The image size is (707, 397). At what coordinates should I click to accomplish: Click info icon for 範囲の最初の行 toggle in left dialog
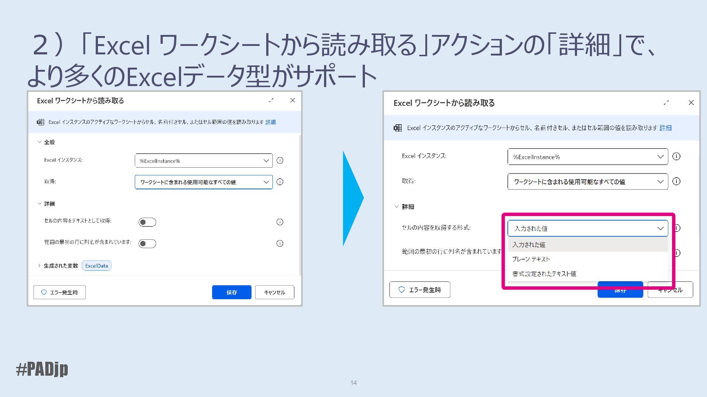pyautogui.click(x=280, y=243)
